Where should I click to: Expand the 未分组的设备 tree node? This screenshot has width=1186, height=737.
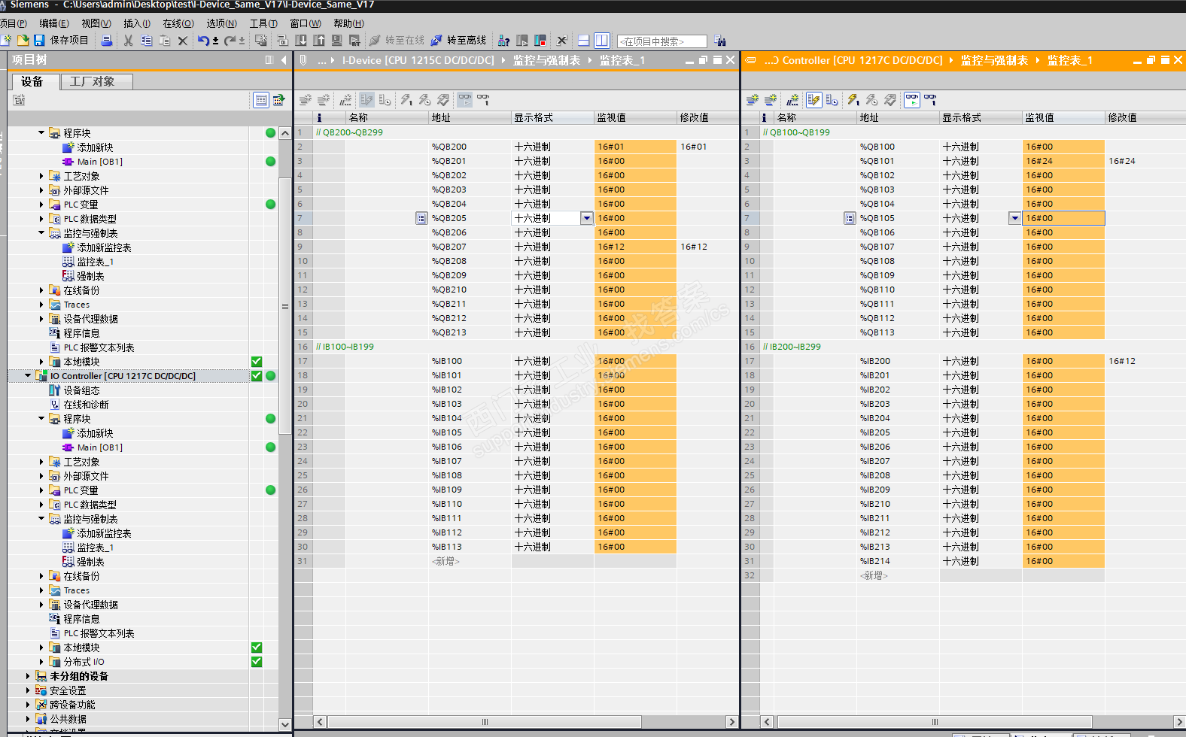click(28, 676)
